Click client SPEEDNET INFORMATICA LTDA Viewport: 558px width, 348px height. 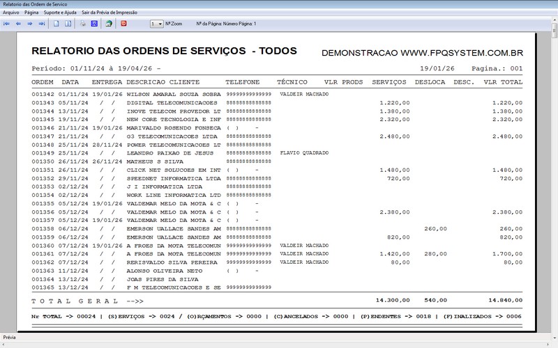(x=174, y=179)
